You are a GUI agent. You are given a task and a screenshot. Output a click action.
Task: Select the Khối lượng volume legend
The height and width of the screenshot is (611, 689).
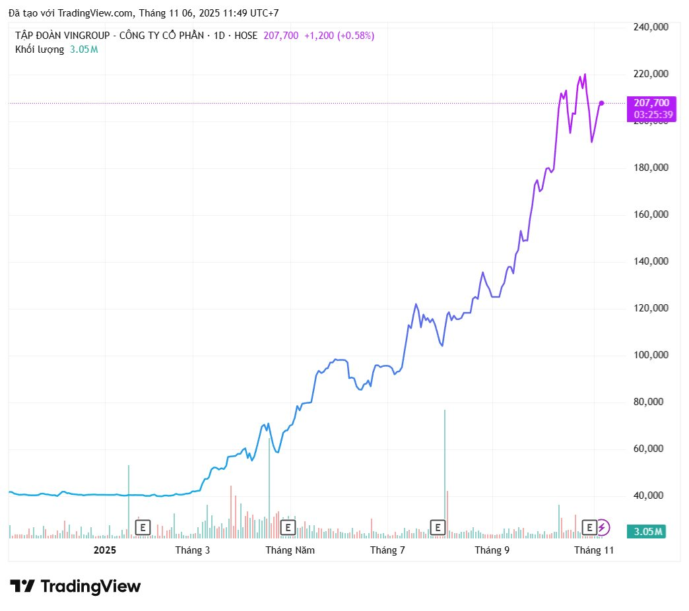40,49
